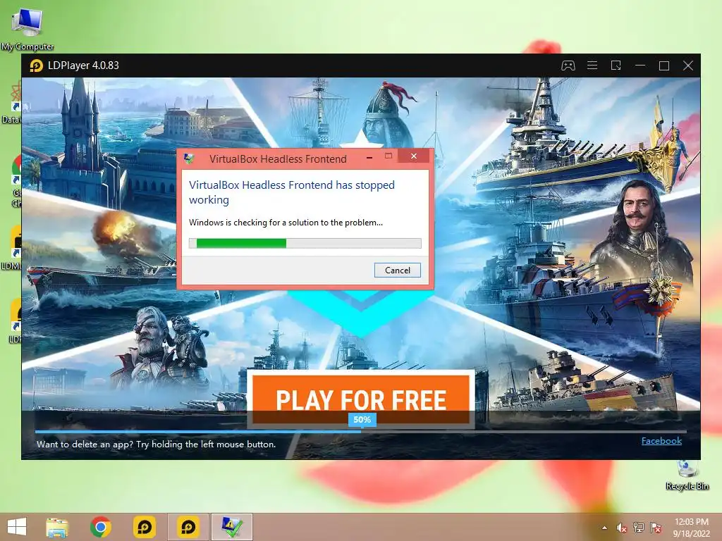This screenshot has width=722, height=541.
Task: Click the VirtualBox dialog title icon
Action: 189,158
